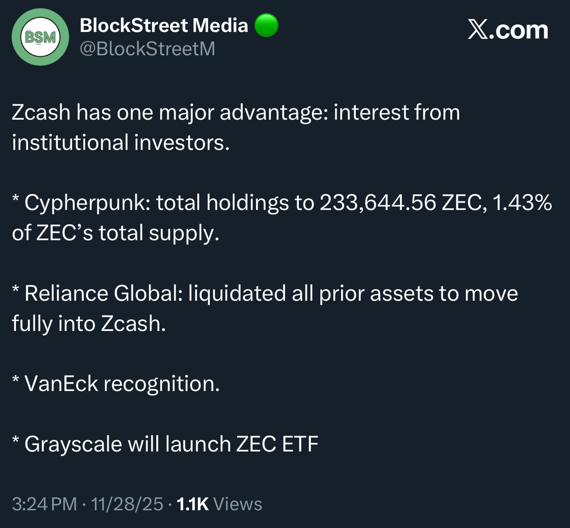Screen dimensions: 570x528
Task: Click the '.com' text beside X logo
Action: (521, 30)
